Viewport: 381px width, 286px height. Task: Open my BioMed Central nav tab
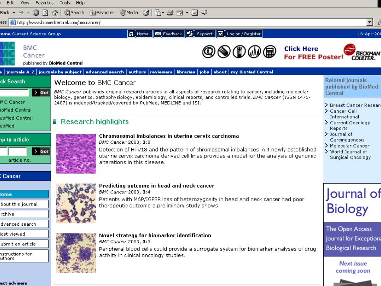pos(252,72)
